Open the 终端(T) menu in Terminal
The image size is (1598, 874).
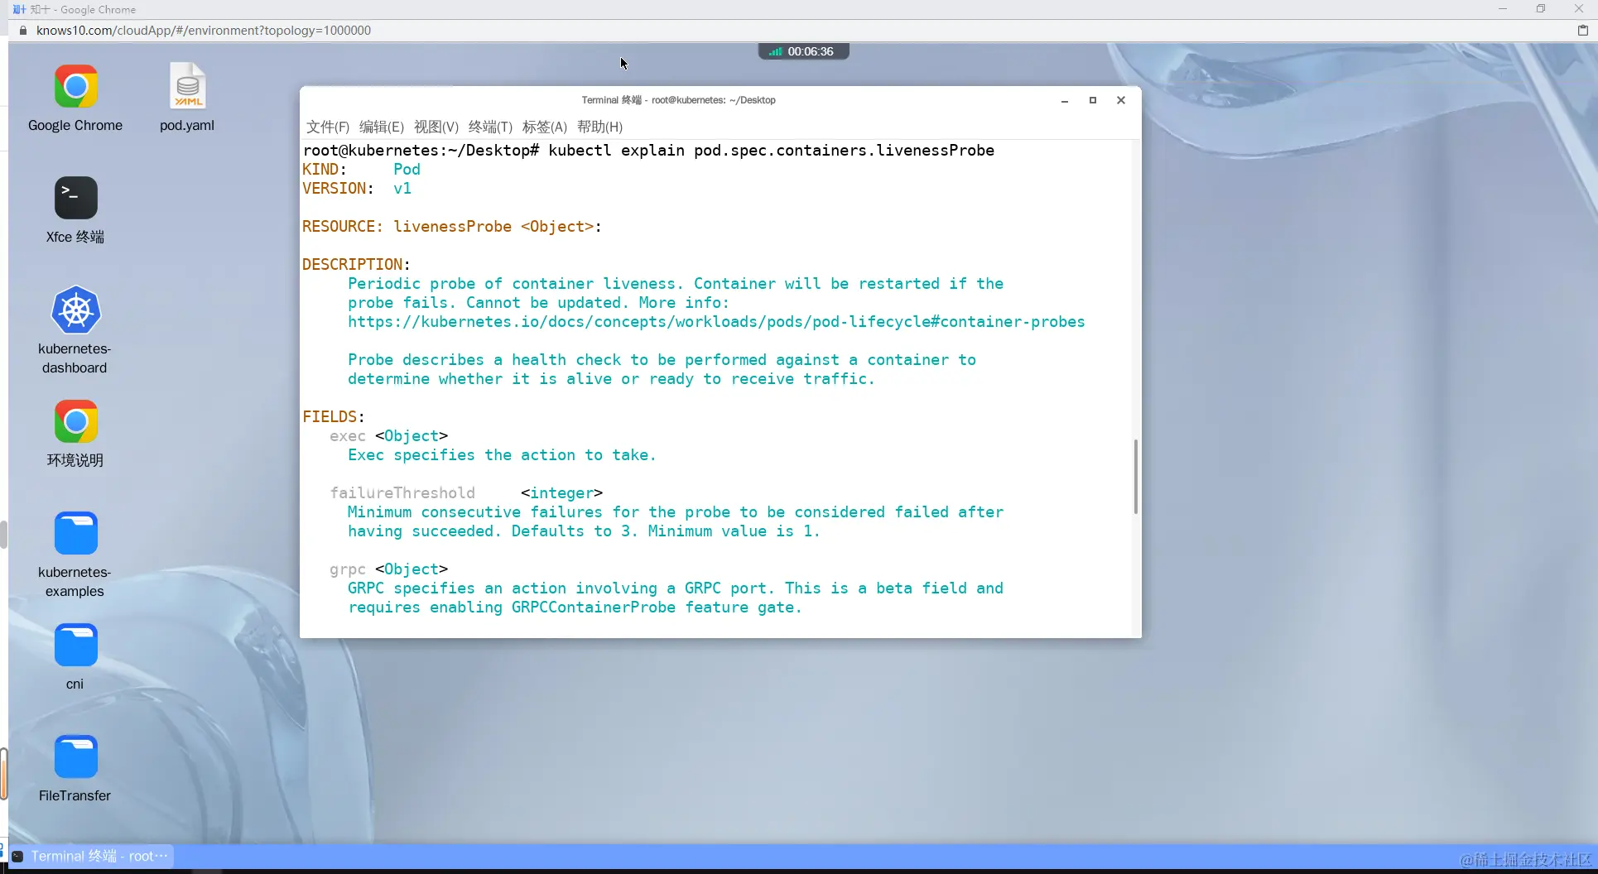(x=490, y=127)
